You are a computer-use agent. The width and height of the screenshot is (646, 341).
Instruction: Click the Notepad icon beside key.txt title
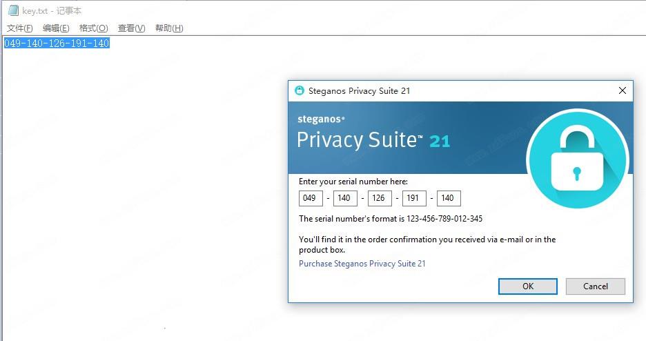(x=13, y=10)
